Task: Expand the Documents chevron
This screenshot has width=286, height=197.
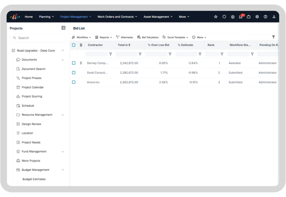Action: 63,60
